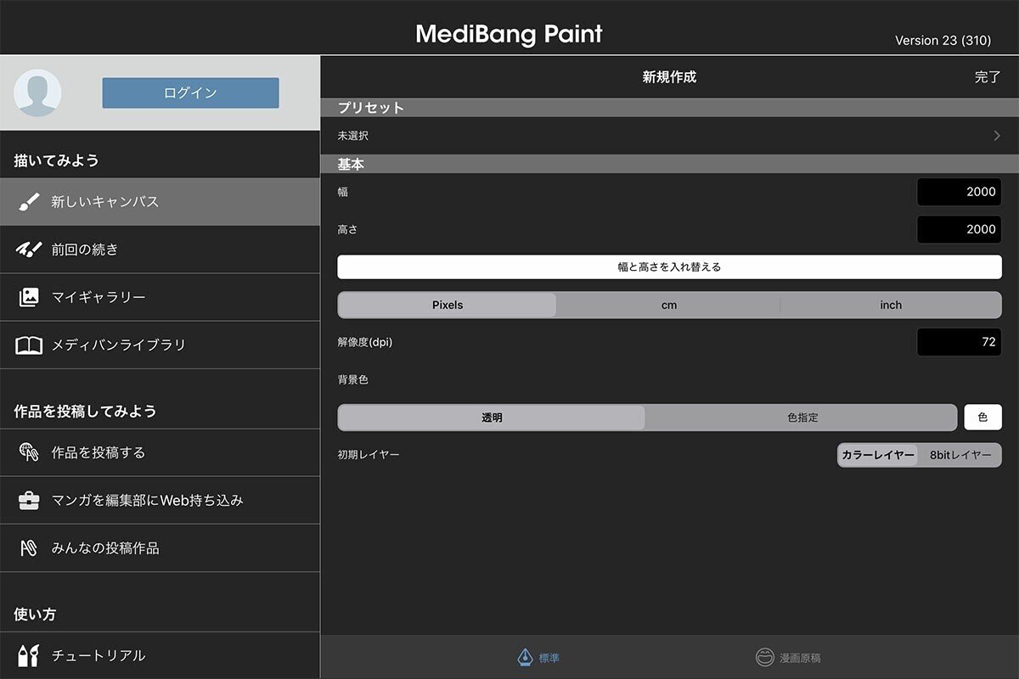Expand the 未選択 preset chevron
This screenshot has height=679, width=1019.
click(x=997, y=136)
